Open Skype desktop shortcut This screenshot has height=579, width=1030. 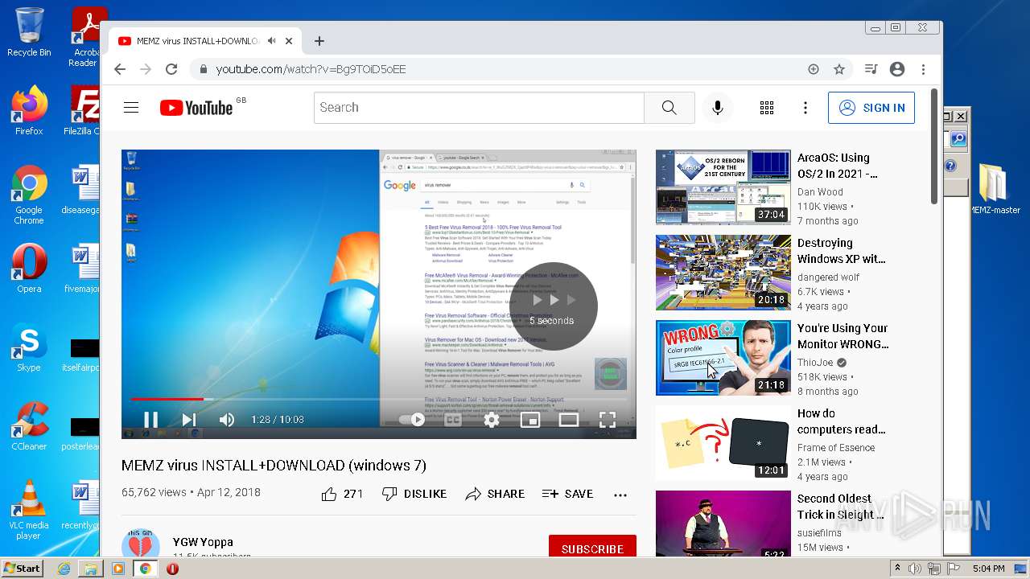point(29,347)
